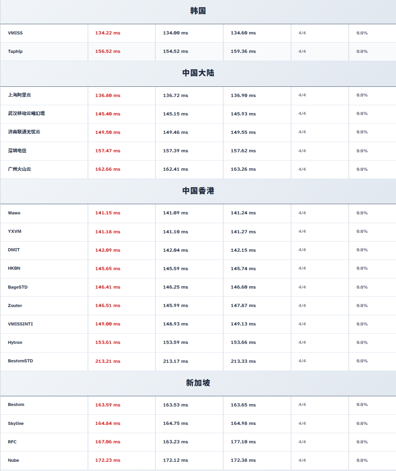Click the 上海阿里云 node name
This screenshot has height=471, width=396.
click(x=19, y=95)
